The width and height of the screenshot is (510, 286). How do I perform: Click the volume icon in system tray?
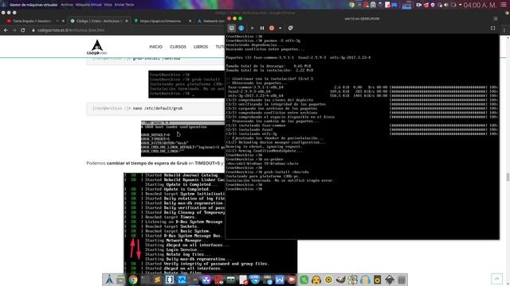point(446,5)
